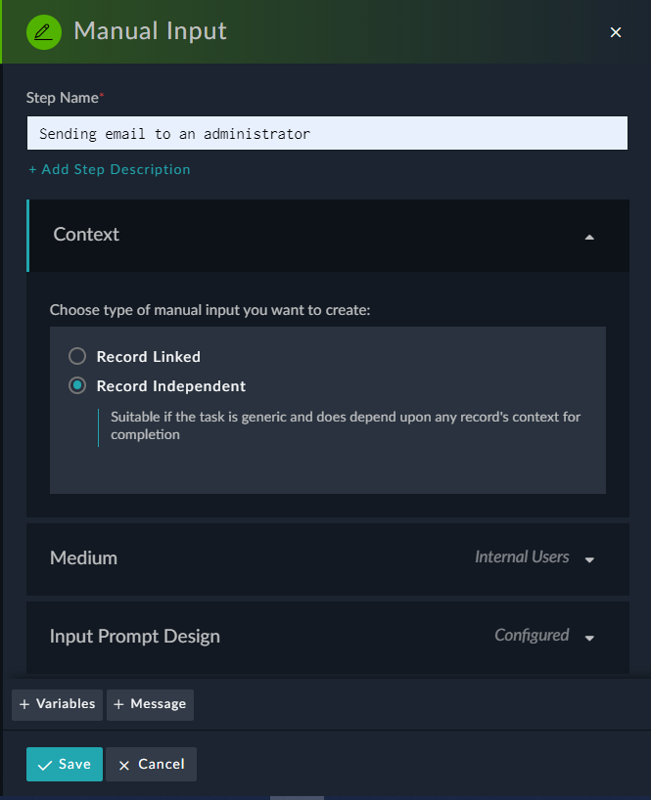This screenshot has width=651, height=800.
Task: Add a variable with the Variables button
Action: [56, 704]
